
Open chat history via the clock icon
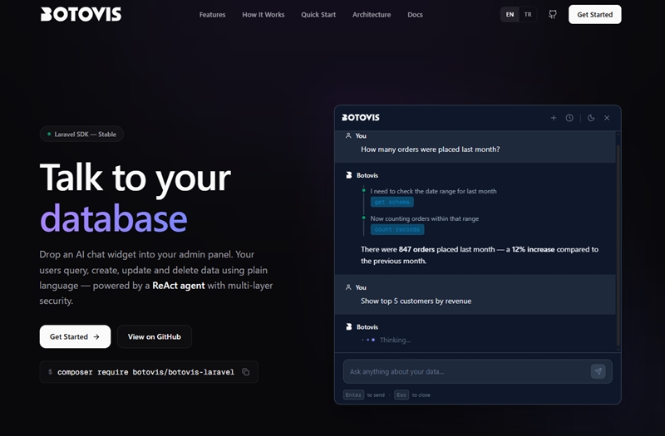click(569, 118)
